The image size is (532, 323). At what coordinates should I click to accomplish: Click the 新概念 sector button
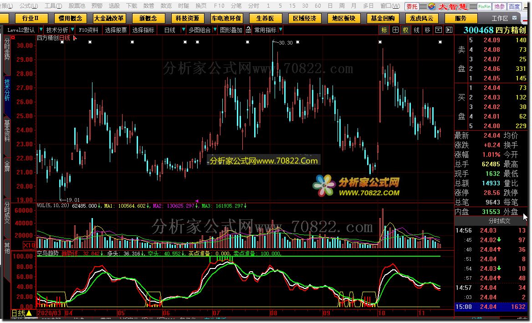coord(148,18)
